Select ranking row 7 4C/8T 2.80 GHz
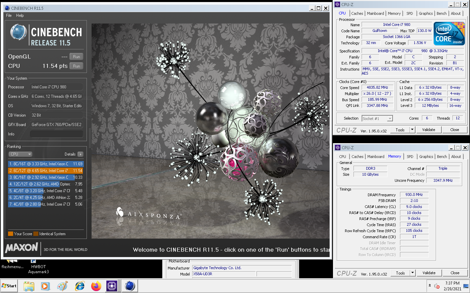Screen dimensions: 470x293 46,204
